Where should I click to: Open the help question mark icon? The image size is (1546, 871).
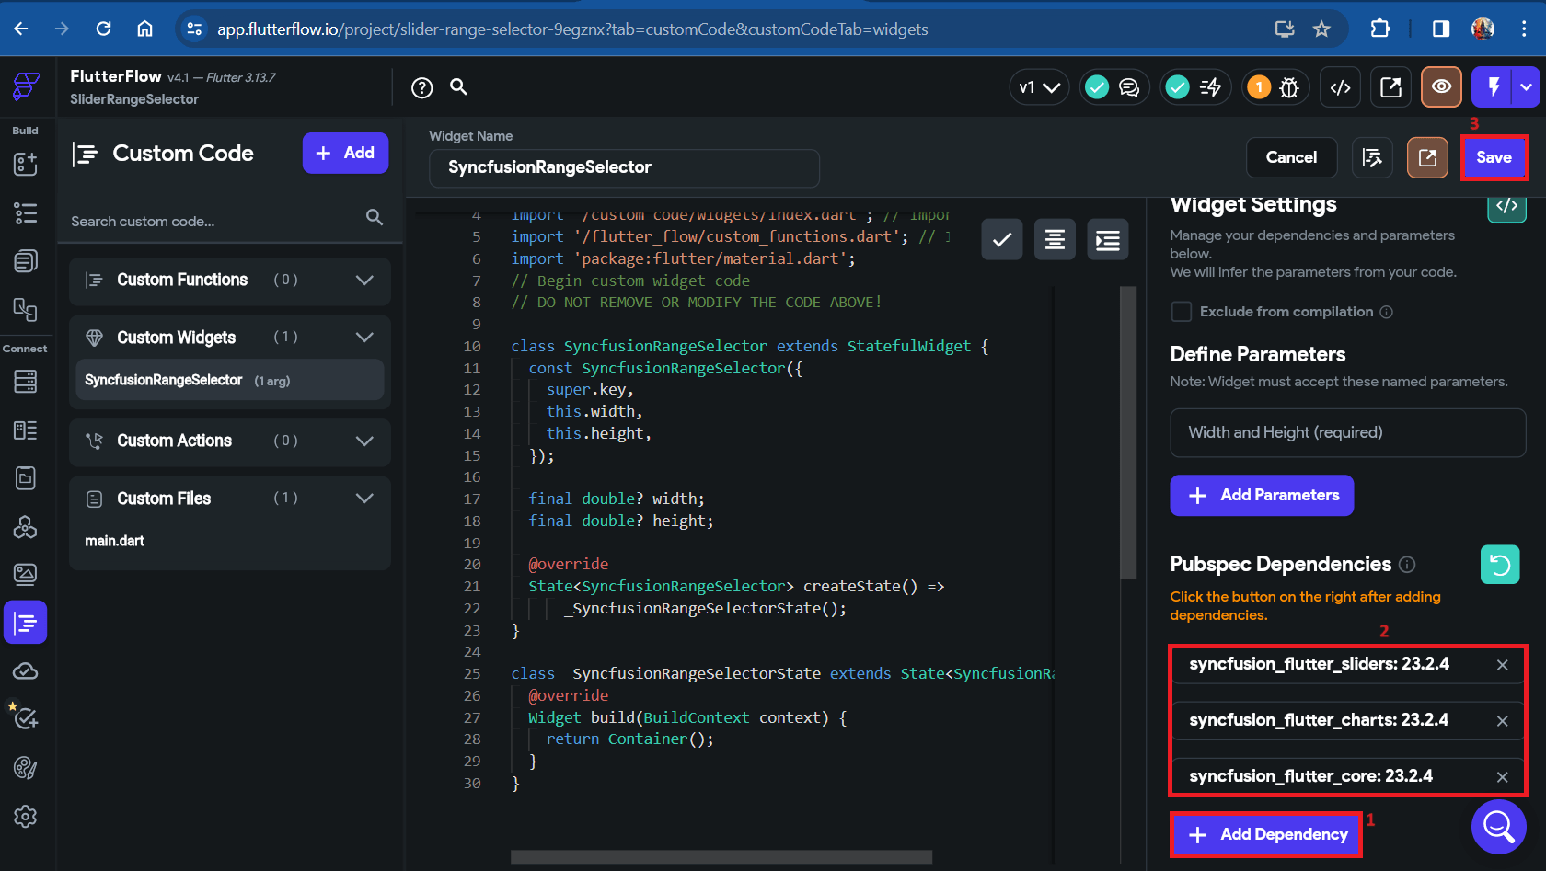click(x=421, y=87)
